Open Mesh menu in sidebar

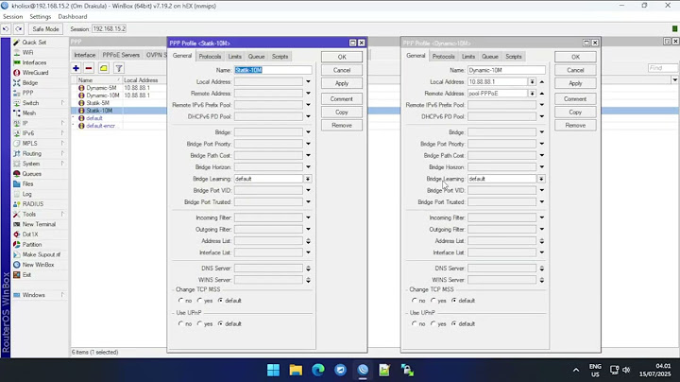coord(29,113)
